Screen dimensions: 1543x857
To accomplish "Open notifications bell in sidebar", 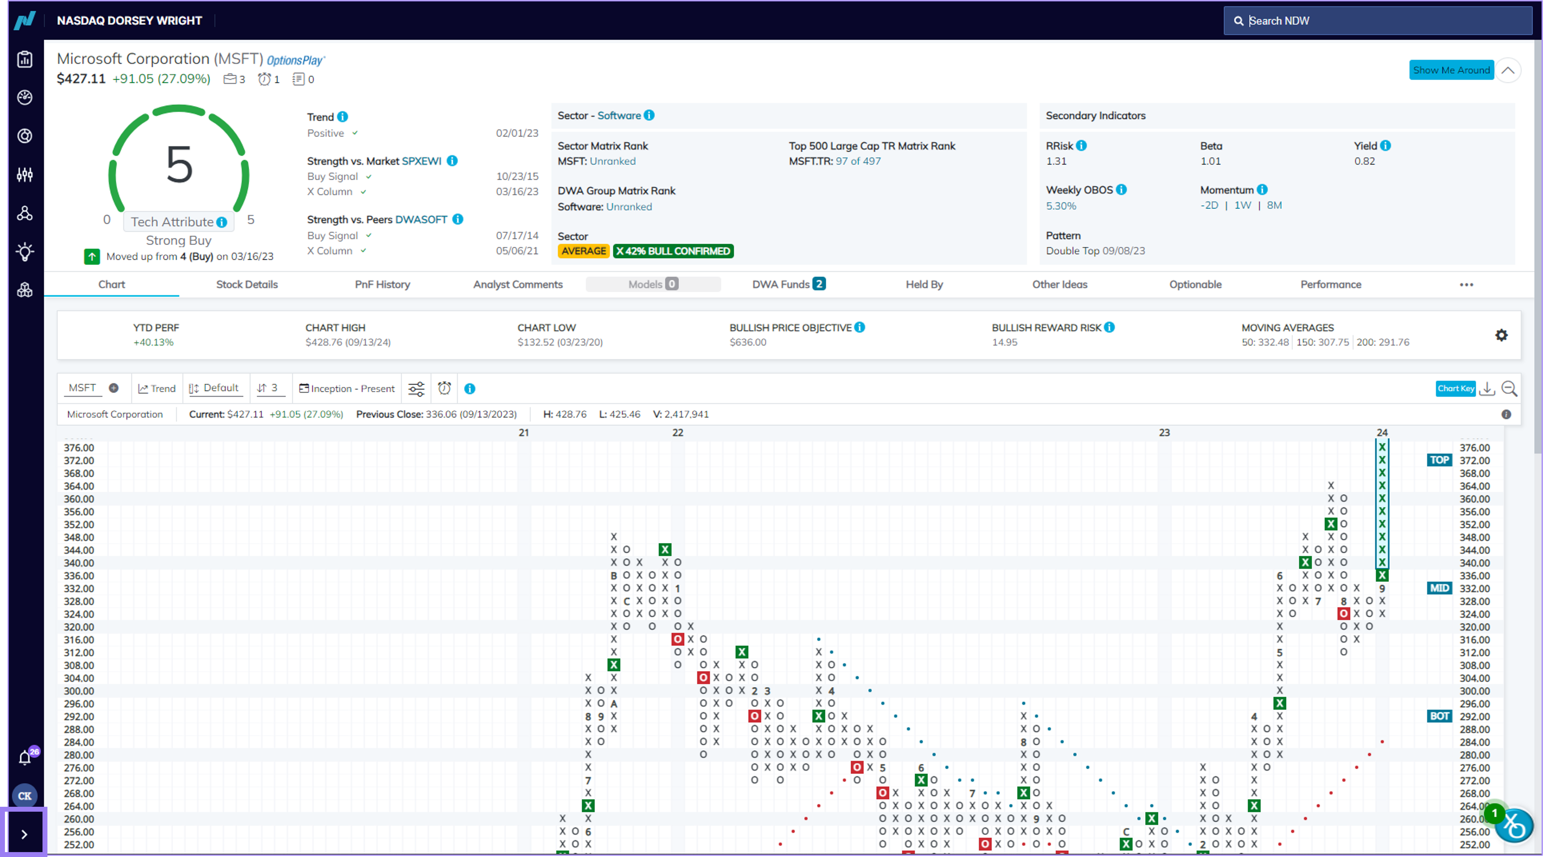I will point(25,758).
